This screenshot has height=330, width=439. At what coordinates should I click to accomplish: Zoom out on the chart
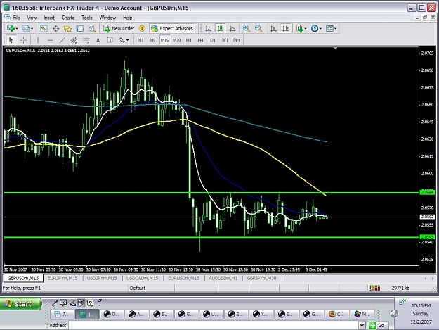(258, 28)
